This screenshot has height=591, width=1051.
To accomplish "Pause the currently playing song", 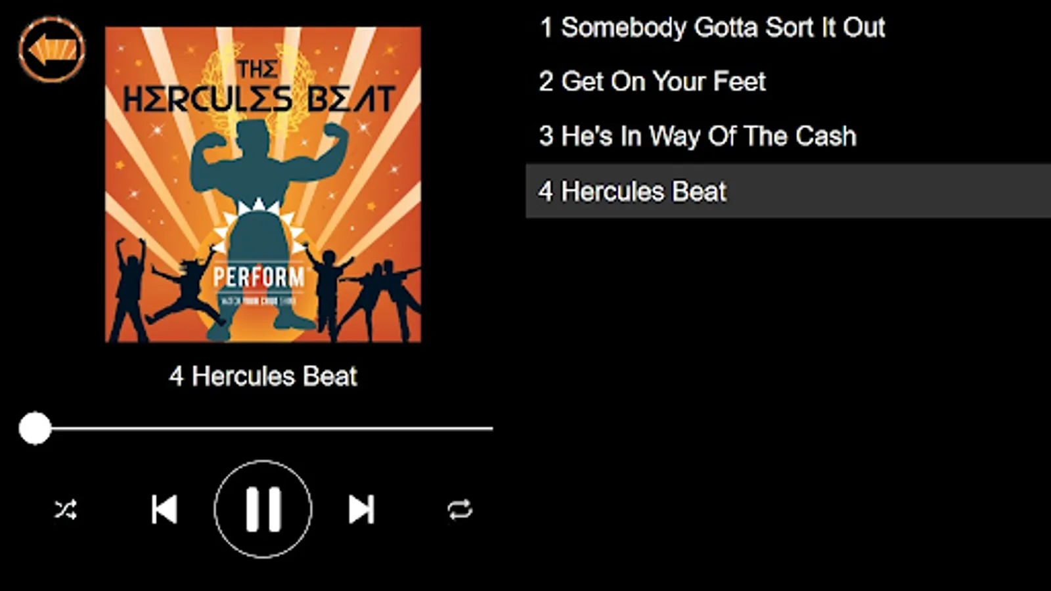I will point(263,510).
